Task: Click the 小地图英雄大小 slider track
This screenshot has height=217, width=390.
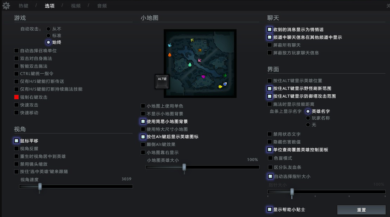Action: 203,167
